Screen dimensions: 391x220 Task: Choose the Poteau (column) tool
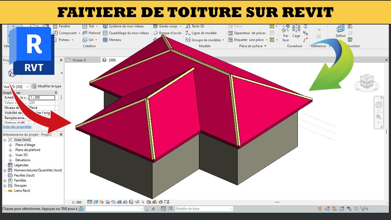tap(61, 40)
